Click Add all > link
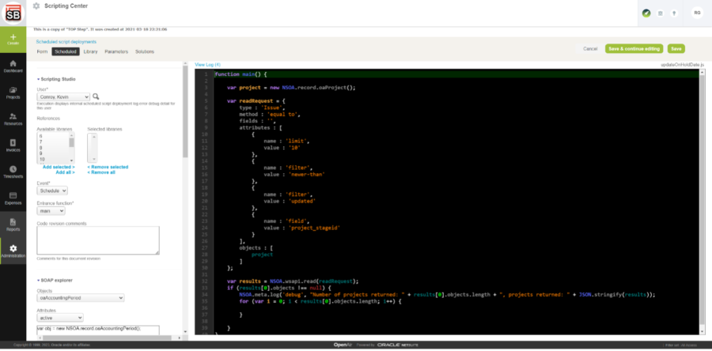Viewport: 712px width, 351px height. point(66,172)
